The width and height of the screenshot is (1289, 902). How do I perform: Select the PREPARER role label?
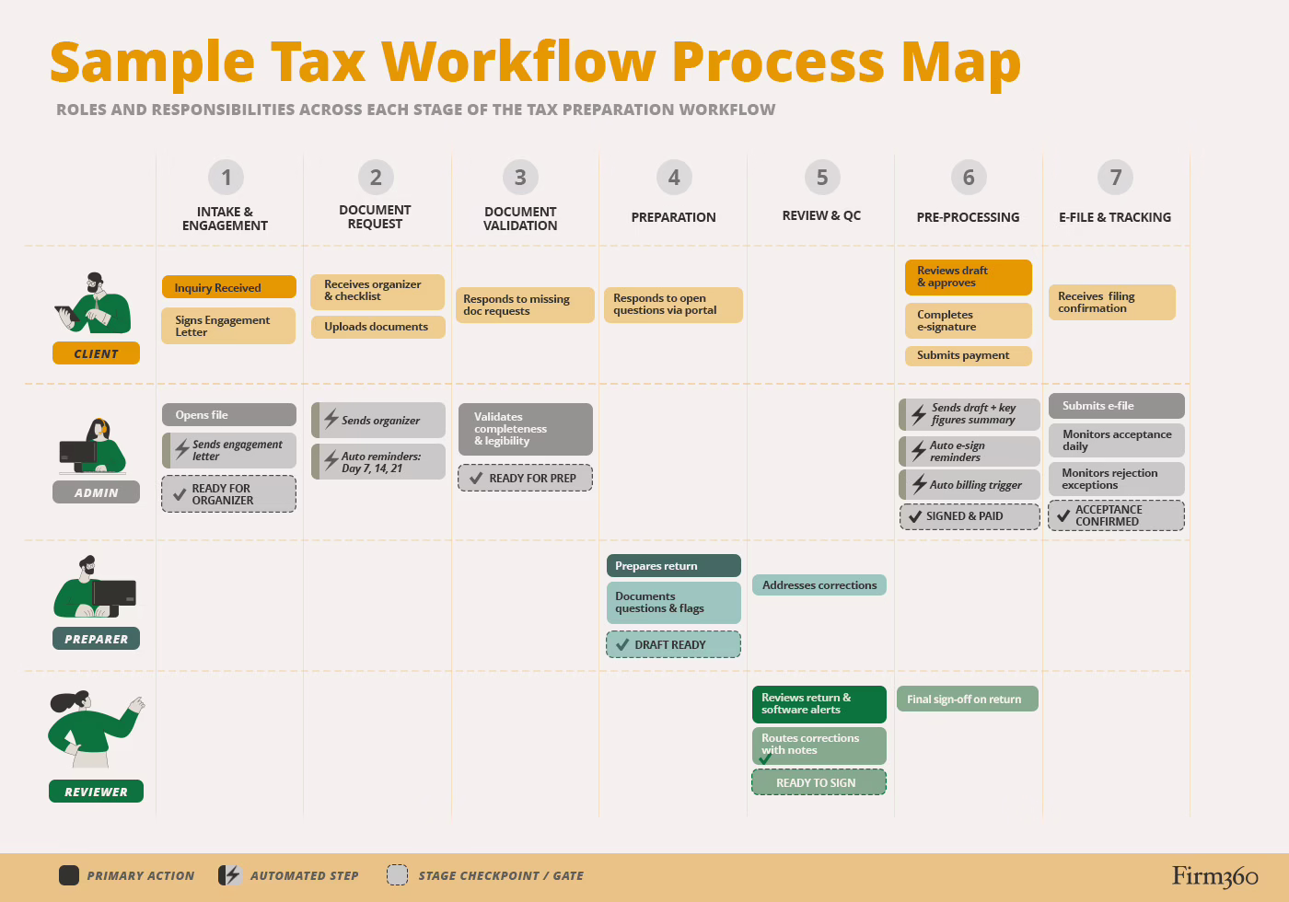coord(96,638)
